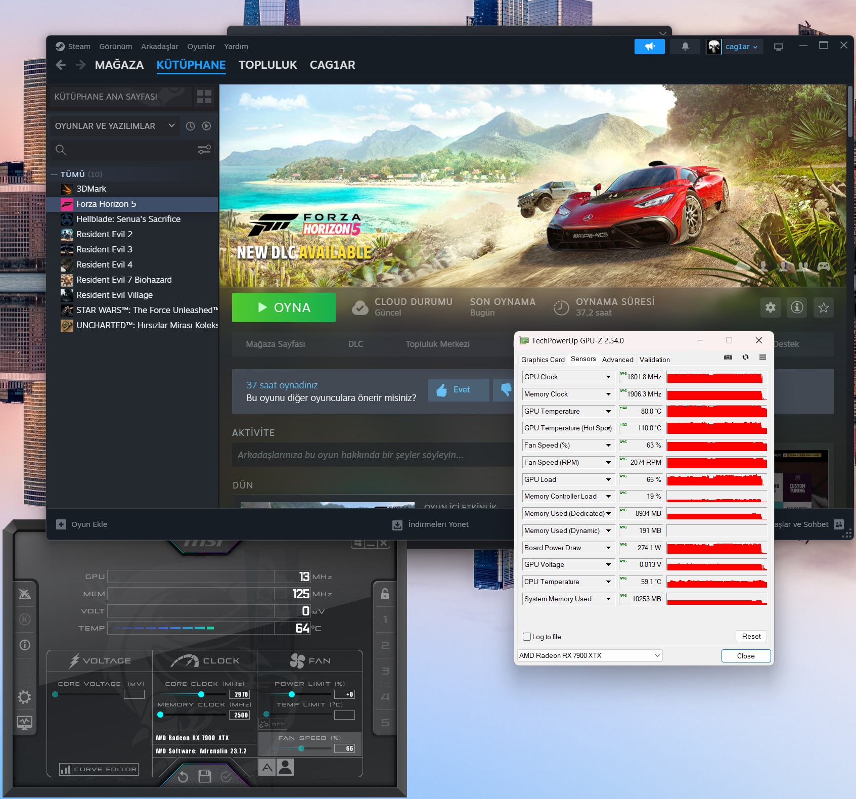Image resolution: width=856 pixels, height=799 pixels.
Task: Click Afterburner Kombustor K icon
Action: (x=24, y=619)
